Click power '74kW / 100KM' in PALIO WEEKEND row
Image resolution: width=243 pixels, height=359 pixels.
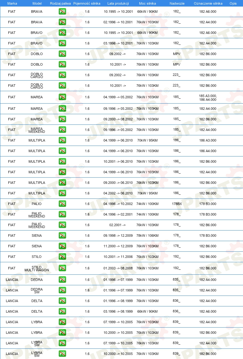tap(147, 214)
